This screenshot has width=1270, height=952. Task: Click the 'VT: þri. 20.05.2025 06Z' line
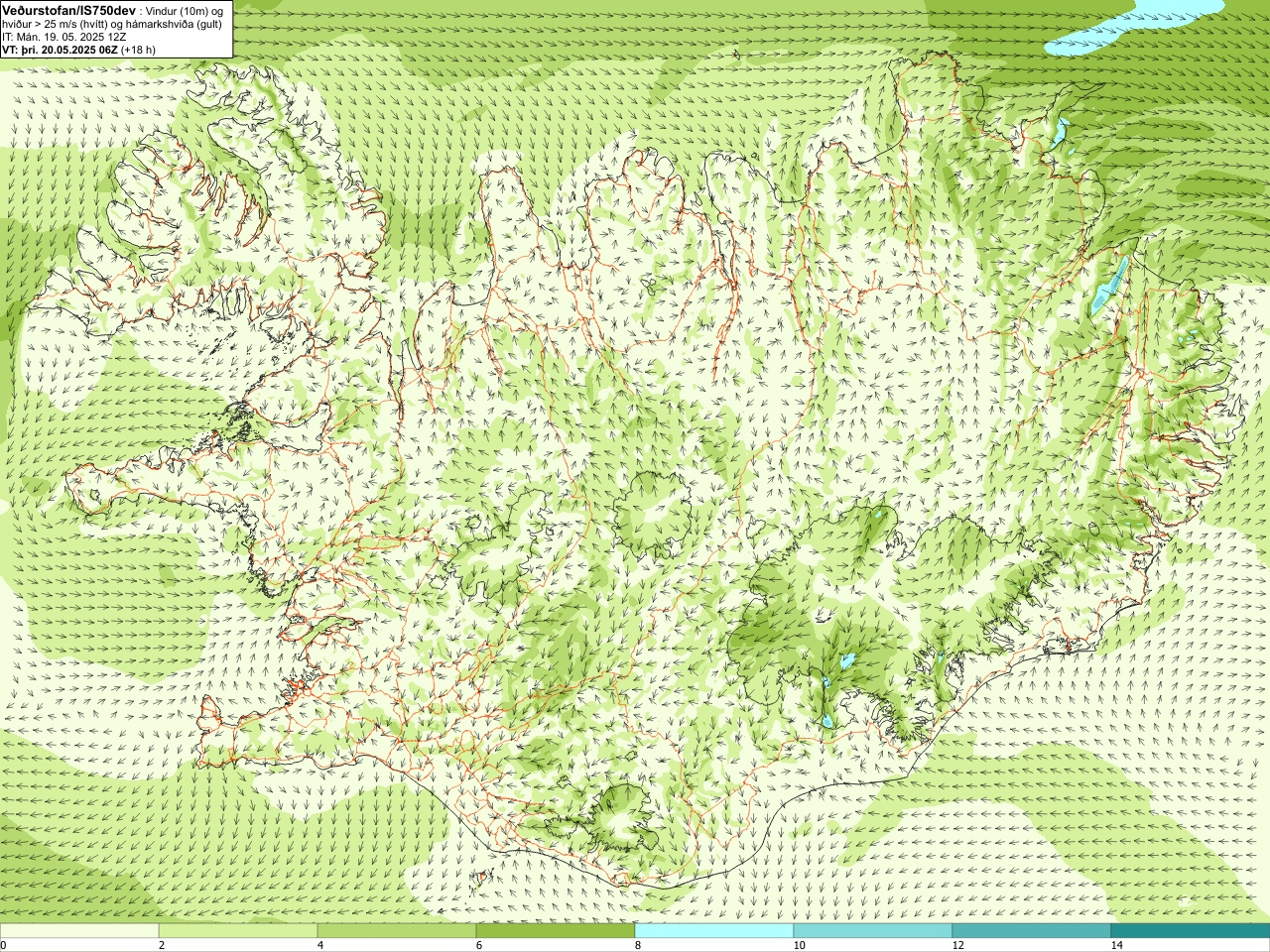[x=60, y=49]
